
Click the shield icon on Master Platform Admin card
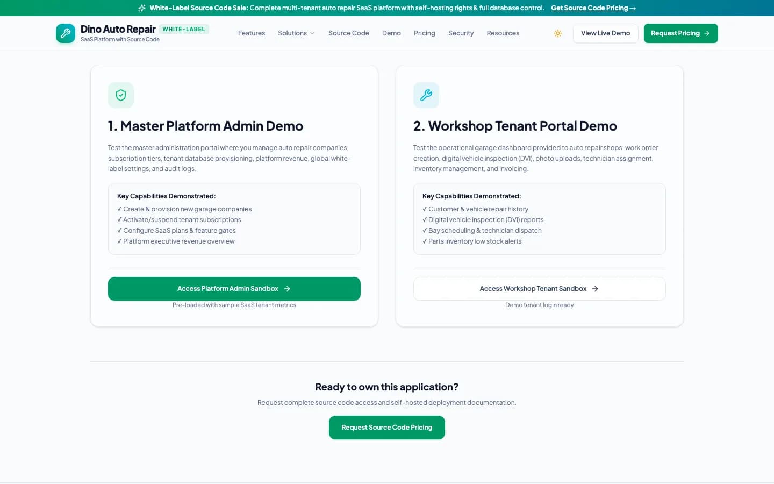[x=121, y=95]
